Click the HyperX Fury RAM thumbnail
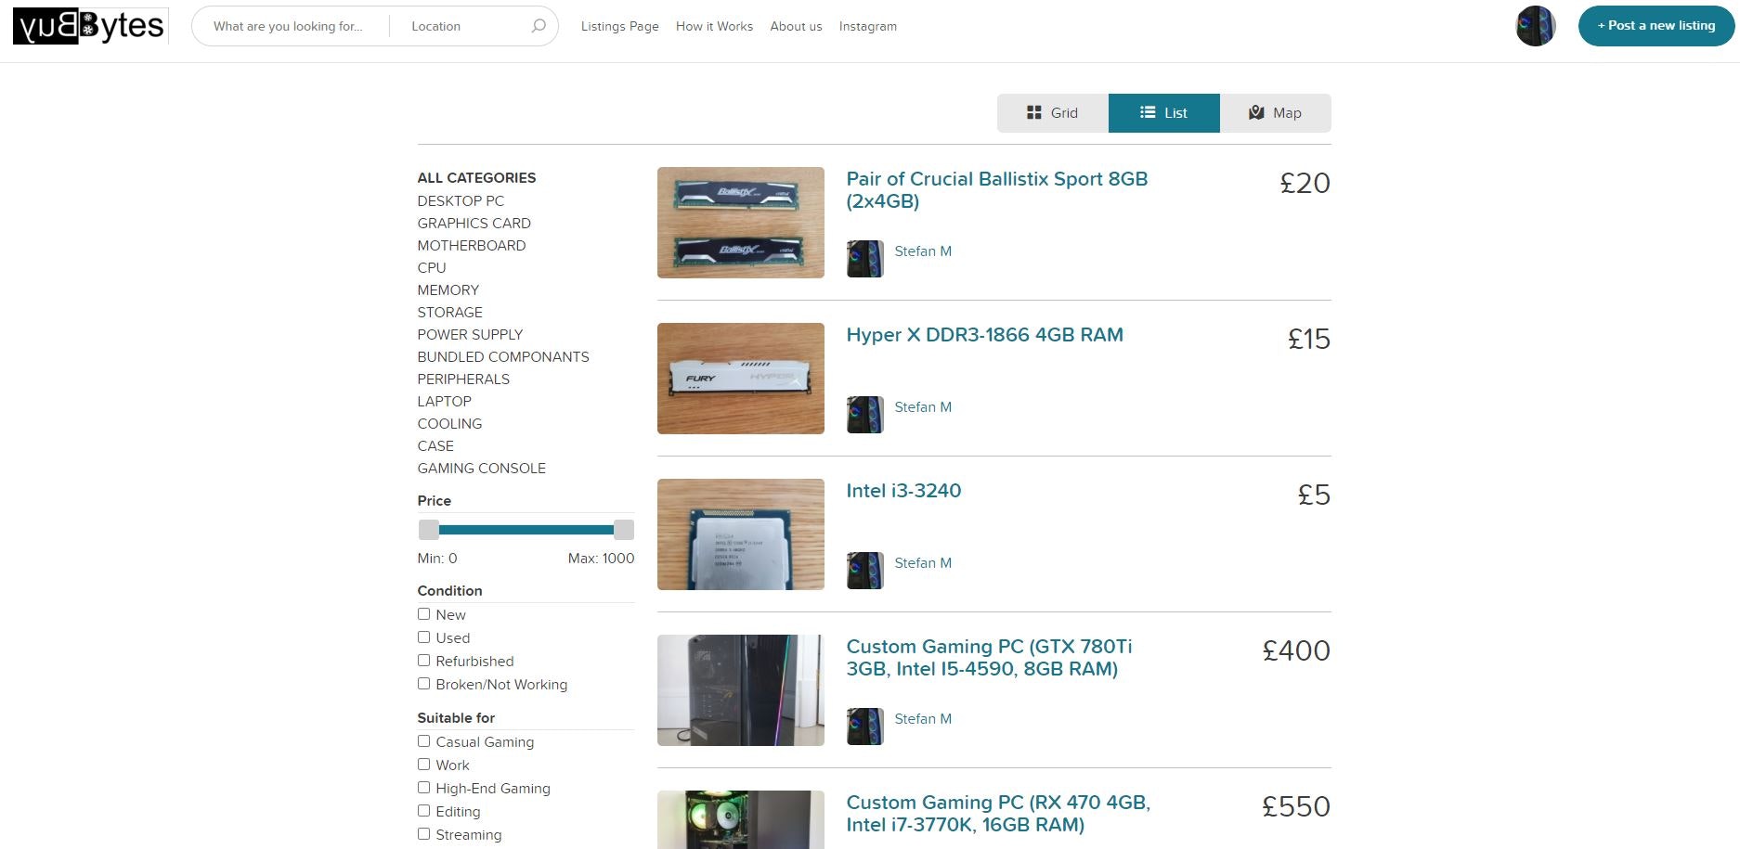 point(741,379)
